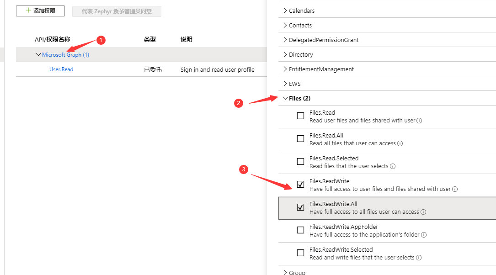Collapse the Files (2) permission group
496x275 pixels.
tap(285, 98)
